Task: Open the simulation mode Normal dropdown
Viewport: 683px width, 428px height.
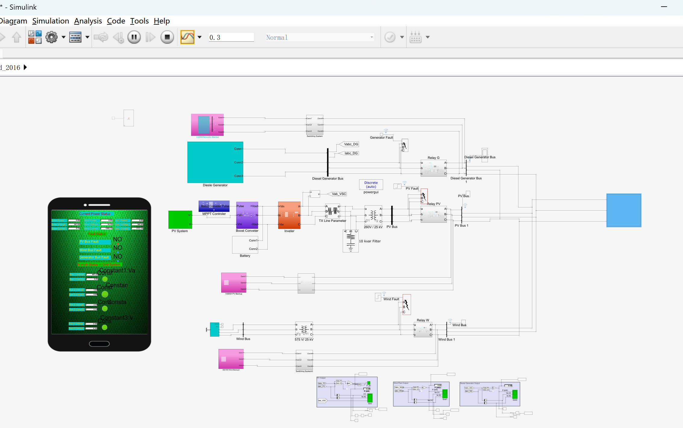Action: coord(319,37)
